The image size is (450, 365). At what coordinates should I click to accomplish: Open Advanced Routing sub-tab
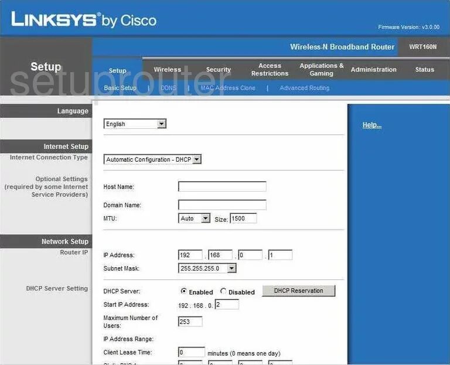pos(305,88)
